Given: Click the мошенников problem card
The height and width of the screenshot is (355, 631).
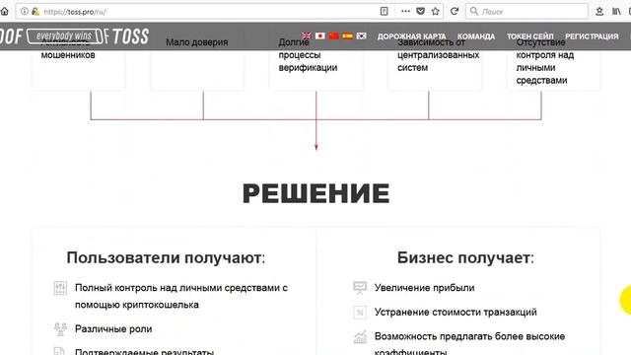Looking at the screenshot, I should coord(78,64).
